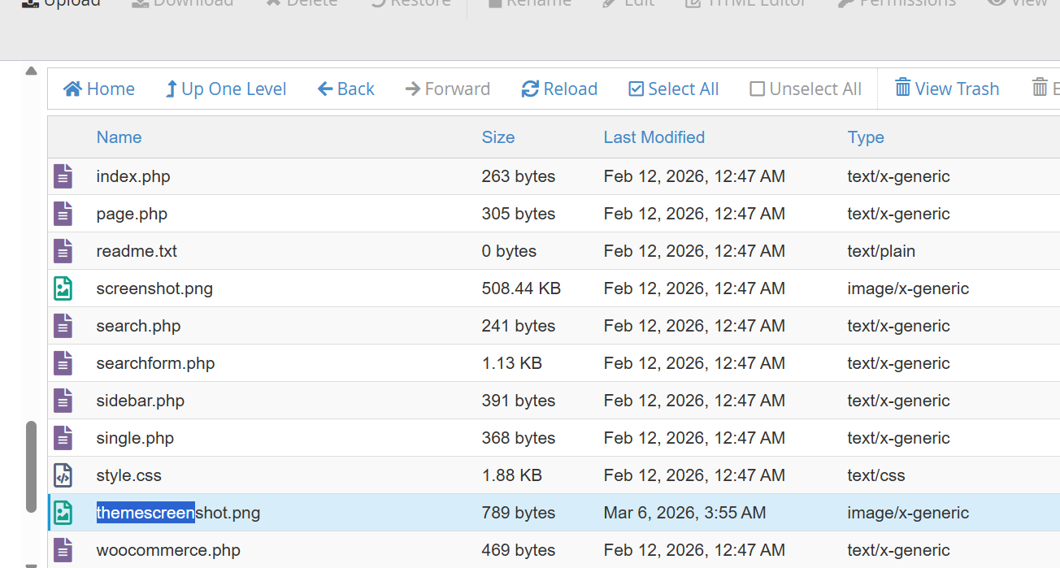The height and width of the screenshot is (568, 1060).
Task: Select the page.php file name
Action: click(132, 214)
